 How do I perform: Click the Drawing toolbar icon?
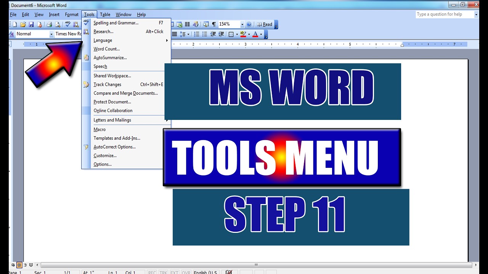[x=196, y=24]
